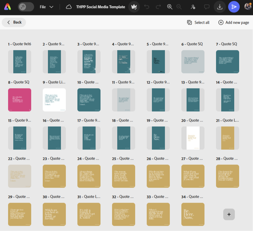Click the '29 - Quote ...' page title
The image size is (253, 231).
(19, 197)
